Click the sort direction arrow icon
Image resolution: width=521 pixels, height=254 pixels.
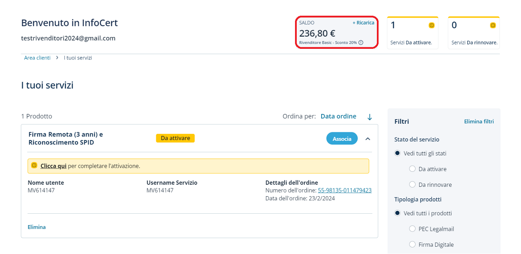370,117
